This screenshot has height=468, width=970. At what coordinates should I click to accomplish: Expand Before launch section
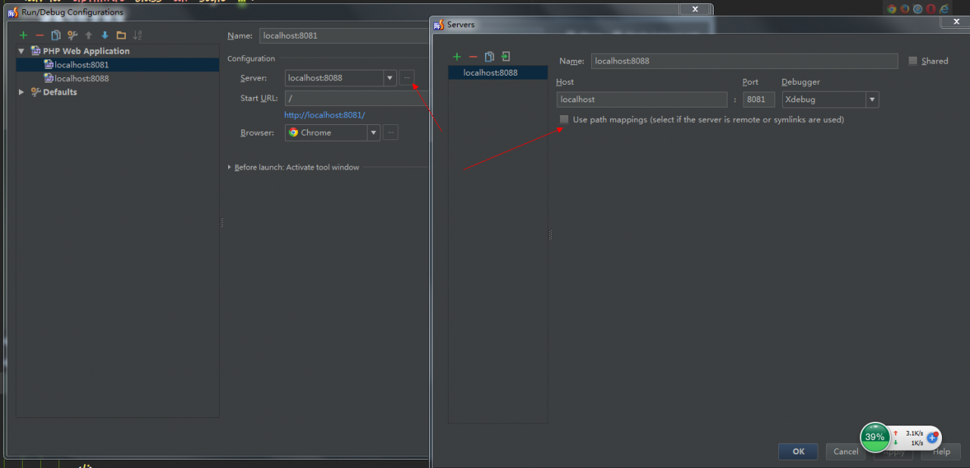[230, 167]
